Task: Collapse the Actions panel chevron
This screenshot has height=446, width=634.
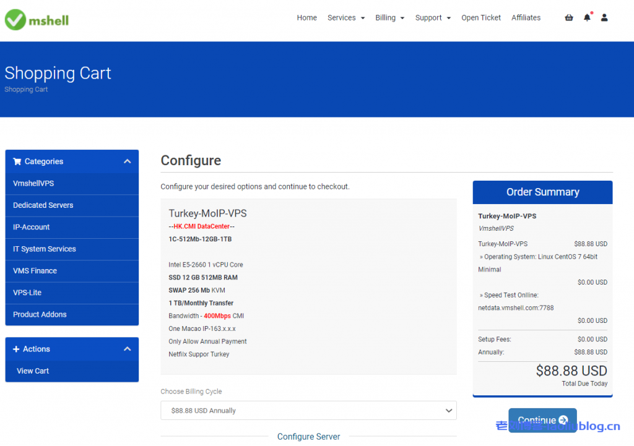Action: [127, 349]
